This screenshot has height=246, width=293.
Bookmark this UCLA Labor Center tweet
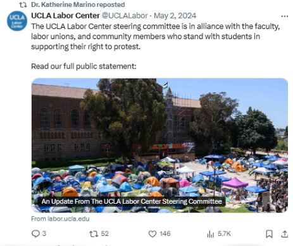click(269, 234)
